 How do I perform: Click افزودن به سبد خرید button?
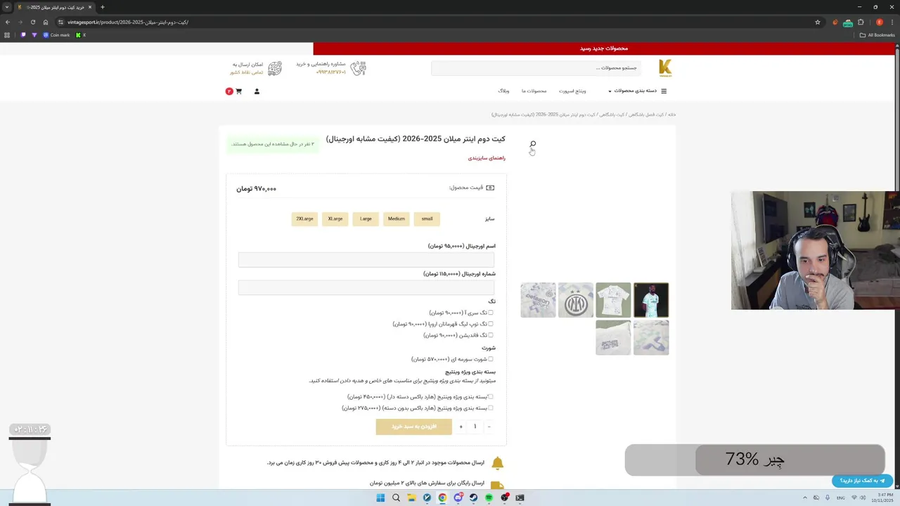[414, 427]
